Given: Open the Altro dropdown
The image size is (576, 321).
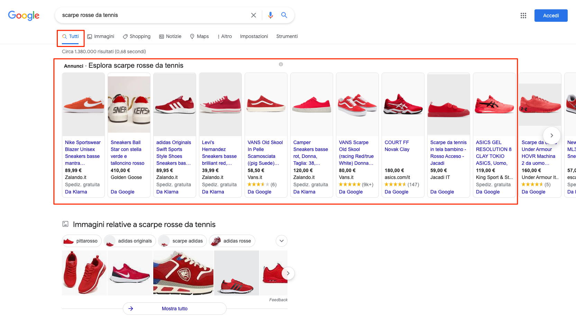Looking at the screenshot, I should [225, 36].
